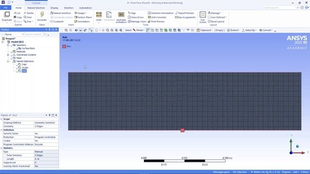
Task: Open Tags tool
Action: tap(132, 13)
